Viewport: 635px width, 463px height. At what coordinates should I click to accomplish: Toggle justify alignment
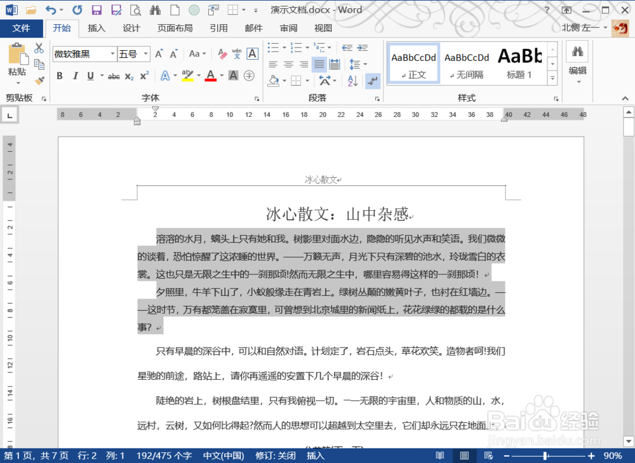(x=319, y=64)
